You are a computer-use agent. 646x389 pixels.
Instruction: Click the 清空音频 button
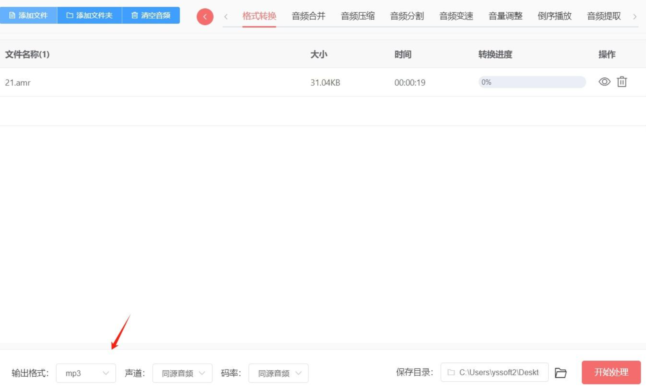coord(151,15)
